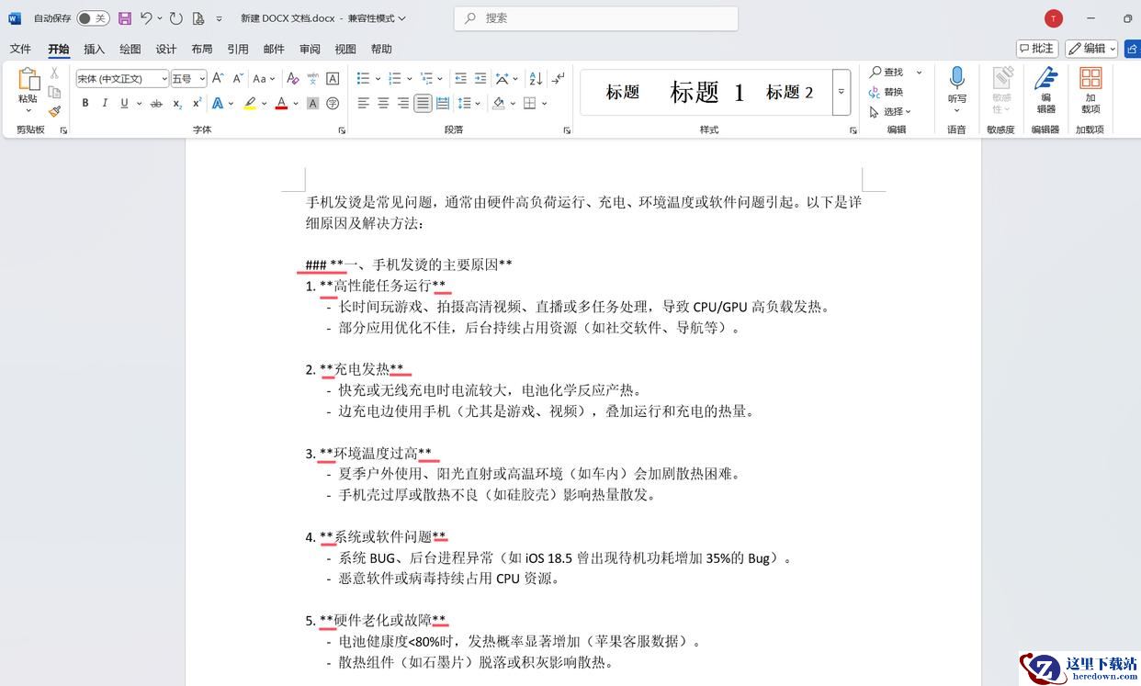Click the Undo icon
This screenshot has width=1141, height=686.
[x=146, y=18]
